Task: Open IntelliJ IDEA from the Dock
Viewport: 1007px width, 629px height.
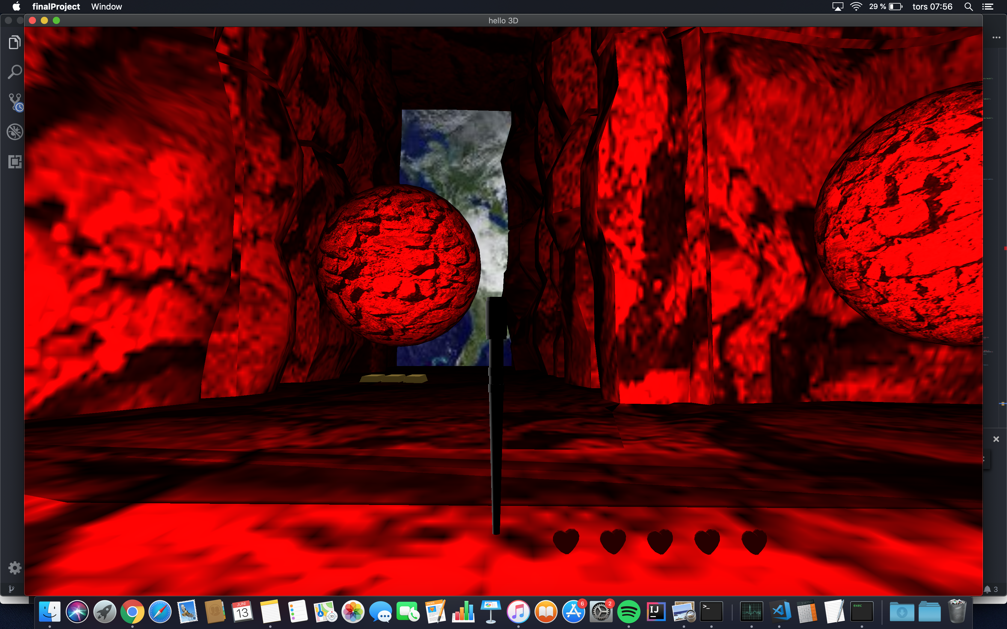Action: pyautogui.click(x=656, y=612)
